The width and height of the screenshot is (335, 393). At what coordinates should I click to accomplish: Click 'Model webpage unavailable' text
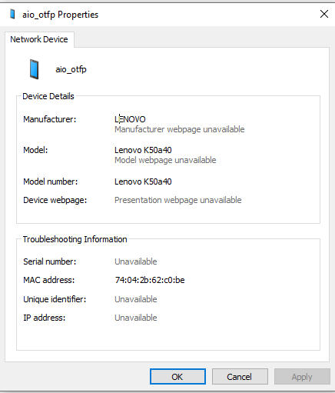165,160
